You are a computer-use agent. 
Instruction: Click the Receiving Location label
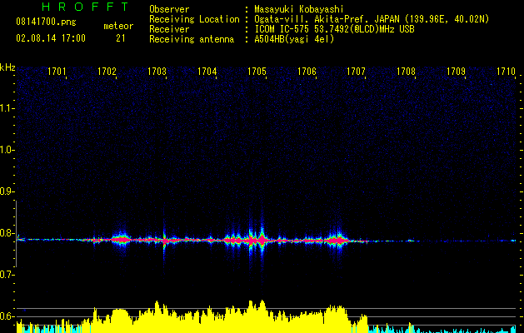194,19
